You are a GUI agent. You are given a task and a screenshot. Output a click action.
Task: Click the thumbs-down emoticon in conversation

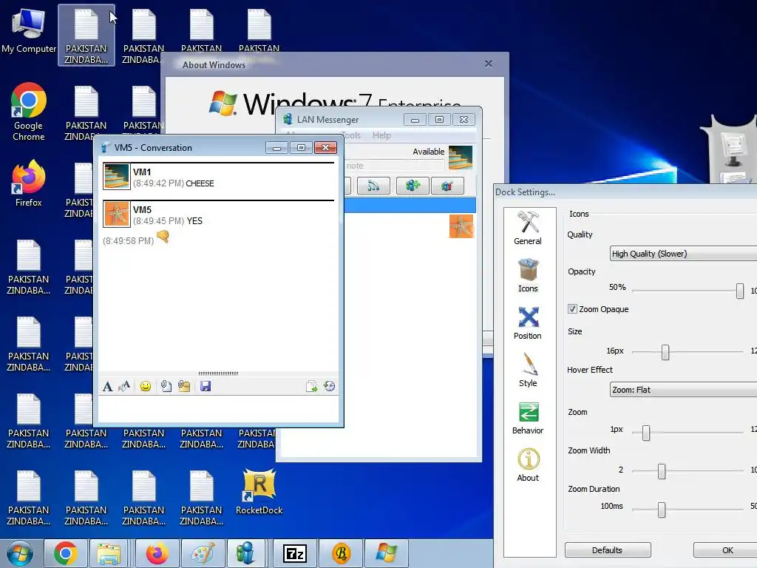click(x=163, y=237)
